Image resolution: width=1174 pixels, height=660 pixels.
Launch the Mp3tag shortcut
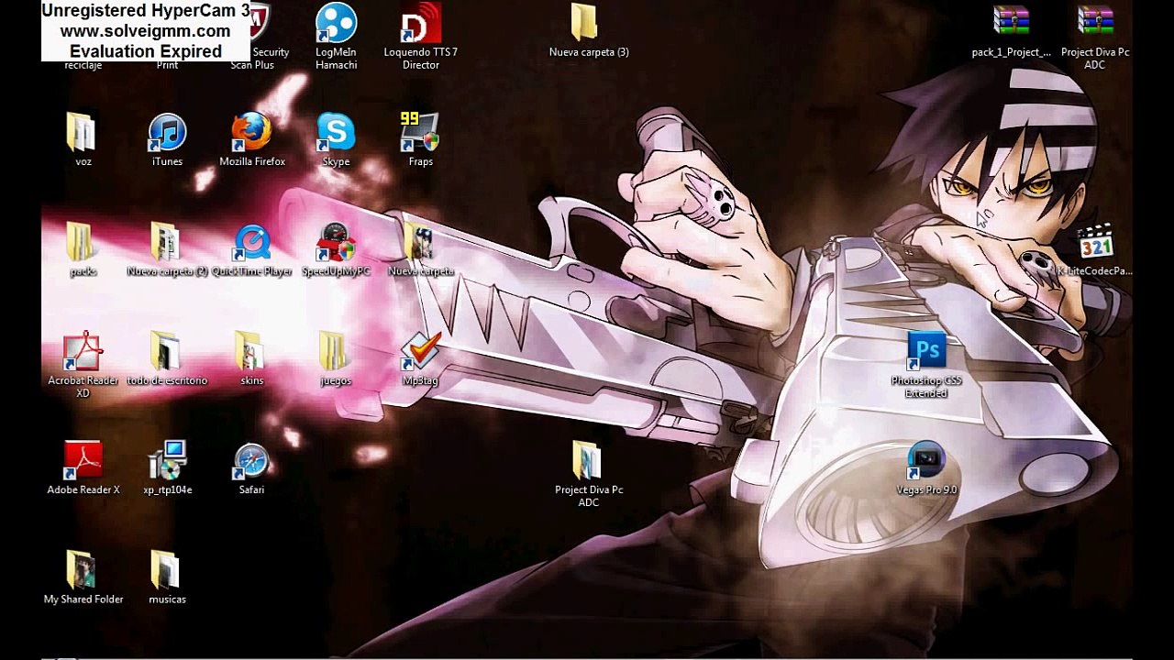coord(421,351)
